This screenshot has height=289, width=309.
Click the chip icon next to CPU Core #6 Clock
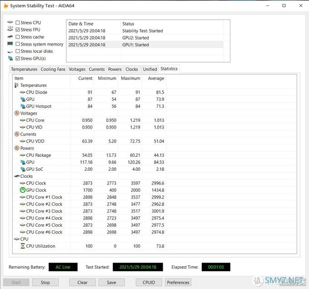click(22, 232)
